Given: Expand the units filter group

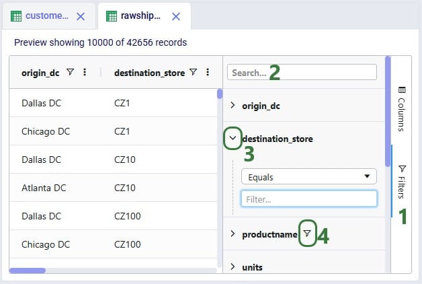Looking at the screenshot, I should (x=233, y=267).
